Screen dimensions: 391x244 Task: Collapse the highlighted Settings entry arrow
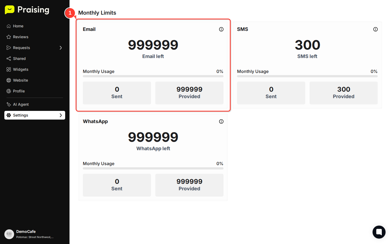point(61,115)
